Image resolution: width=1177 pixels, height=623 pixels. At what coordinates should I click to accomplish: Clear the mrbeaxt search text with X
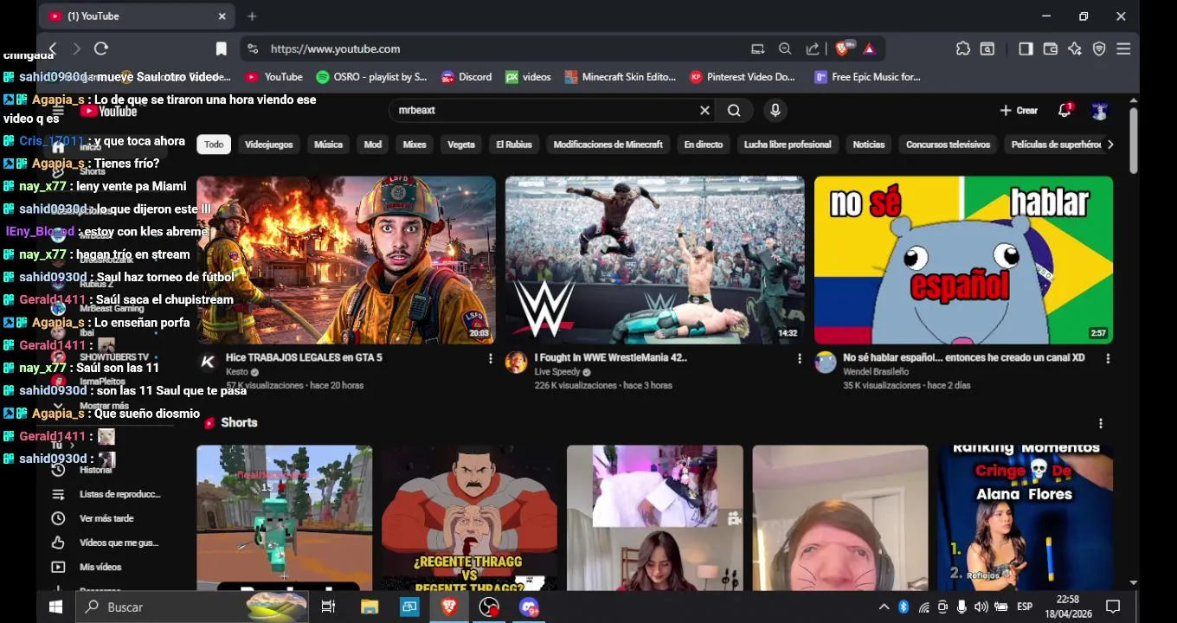tap(704, 111)
